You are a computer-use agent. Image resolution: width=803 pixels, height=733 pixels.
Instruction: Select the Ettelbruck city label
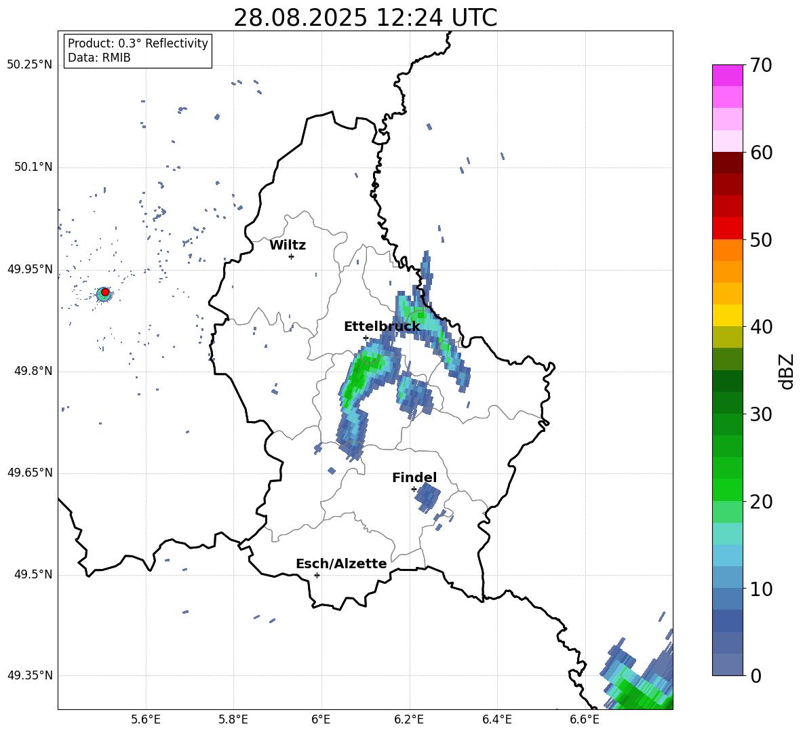[382, 327]
